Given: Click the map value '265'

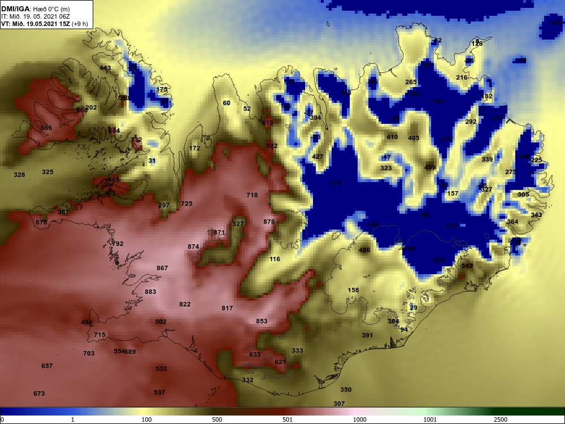Looking at the screenshot, I should tap(411, 82).
